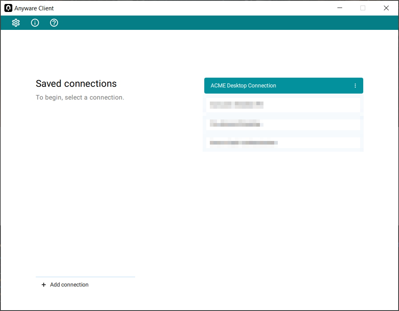
Task: Close the Anyware Client window
Action: [386, 8]
